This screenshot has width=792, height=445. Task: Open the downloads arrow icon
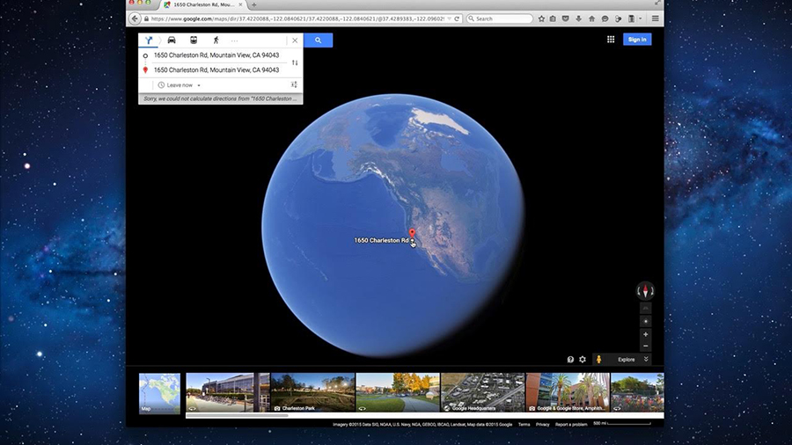pyautogui.click(x=578, y=18)
